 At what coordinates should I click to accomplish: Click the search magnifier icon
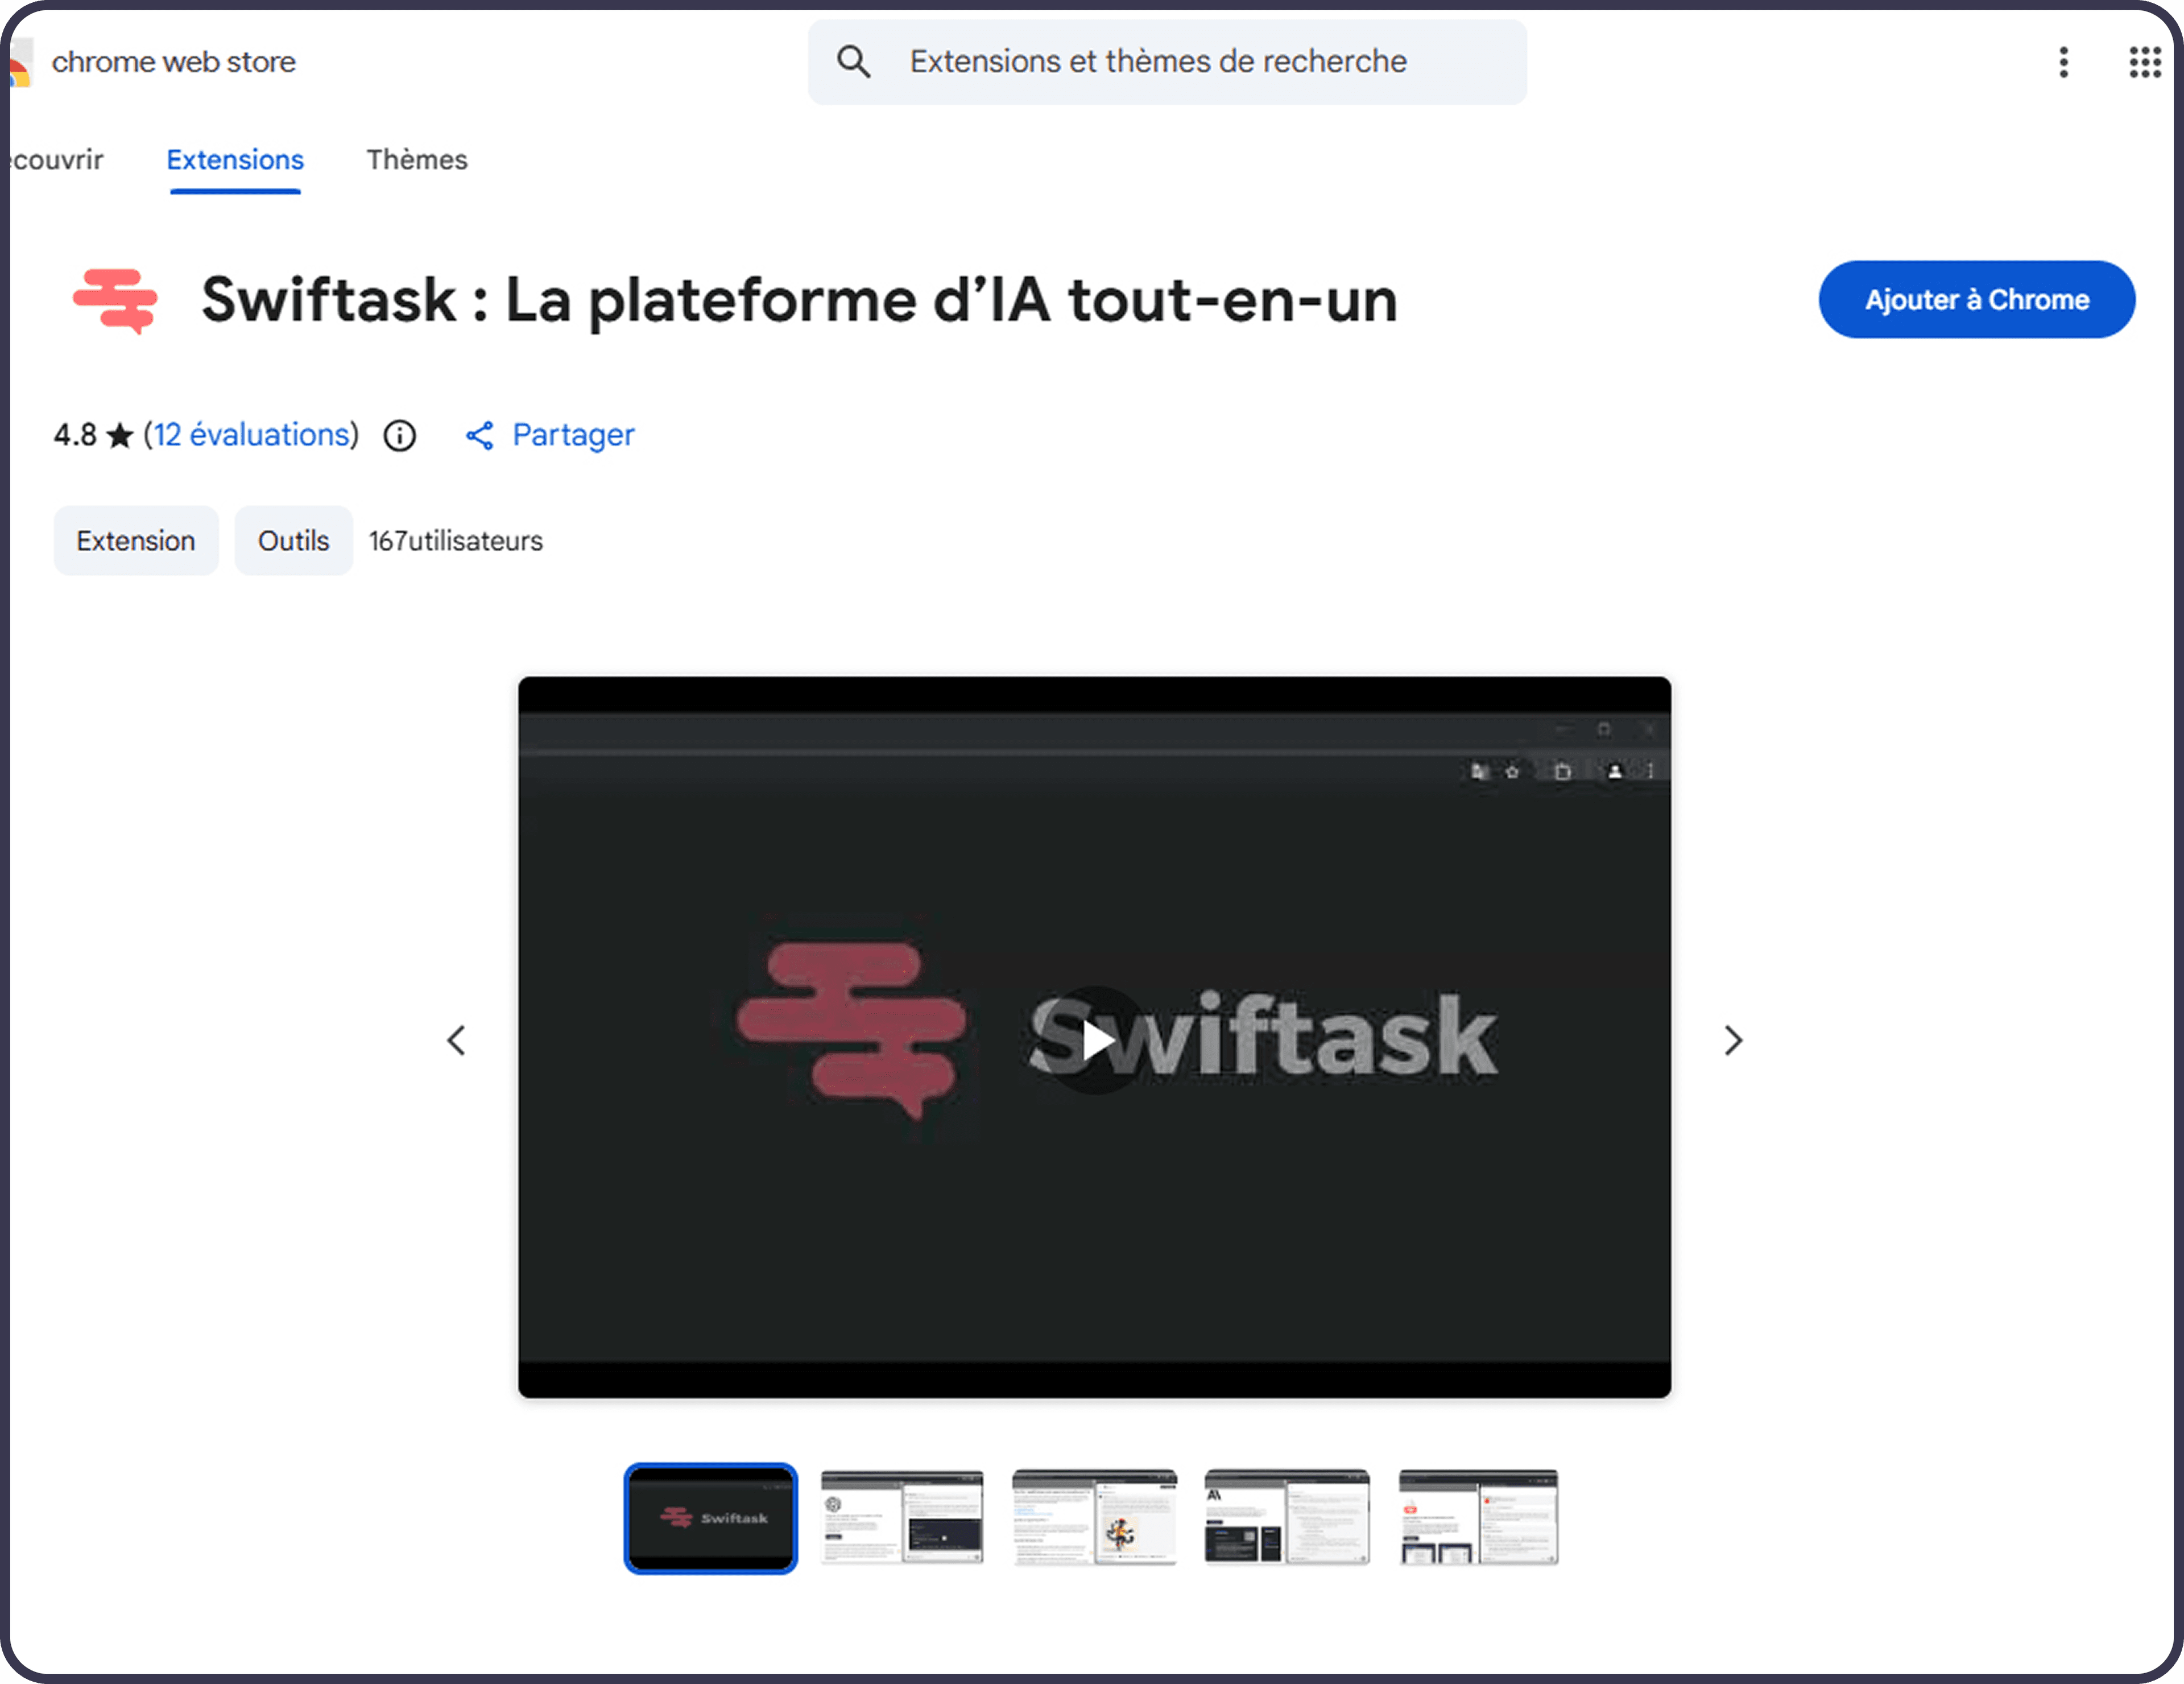click(853, 62)
